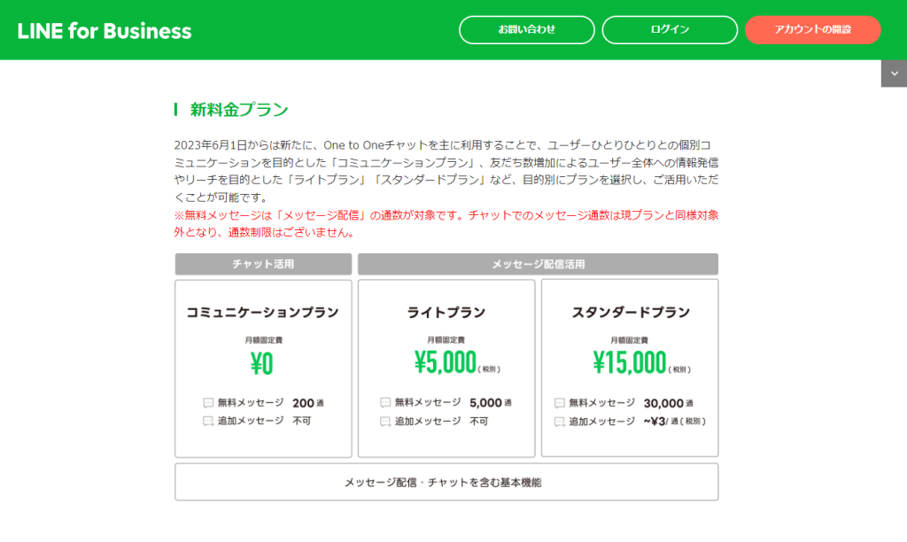Click 月額固定費 label in コミュニケーションプラン card
907x542 pixels.
(x=263, y=340)
